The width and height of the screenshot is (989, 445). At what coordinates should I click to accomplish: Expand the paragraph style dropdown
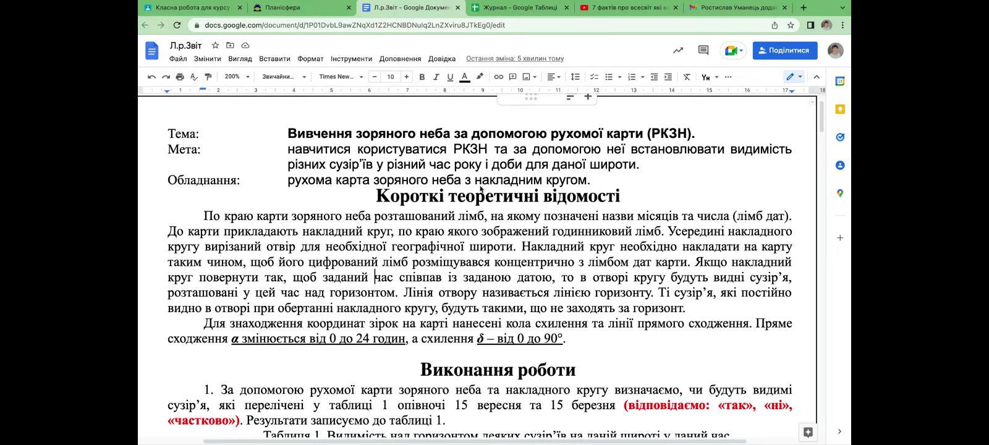pos(284,77)
